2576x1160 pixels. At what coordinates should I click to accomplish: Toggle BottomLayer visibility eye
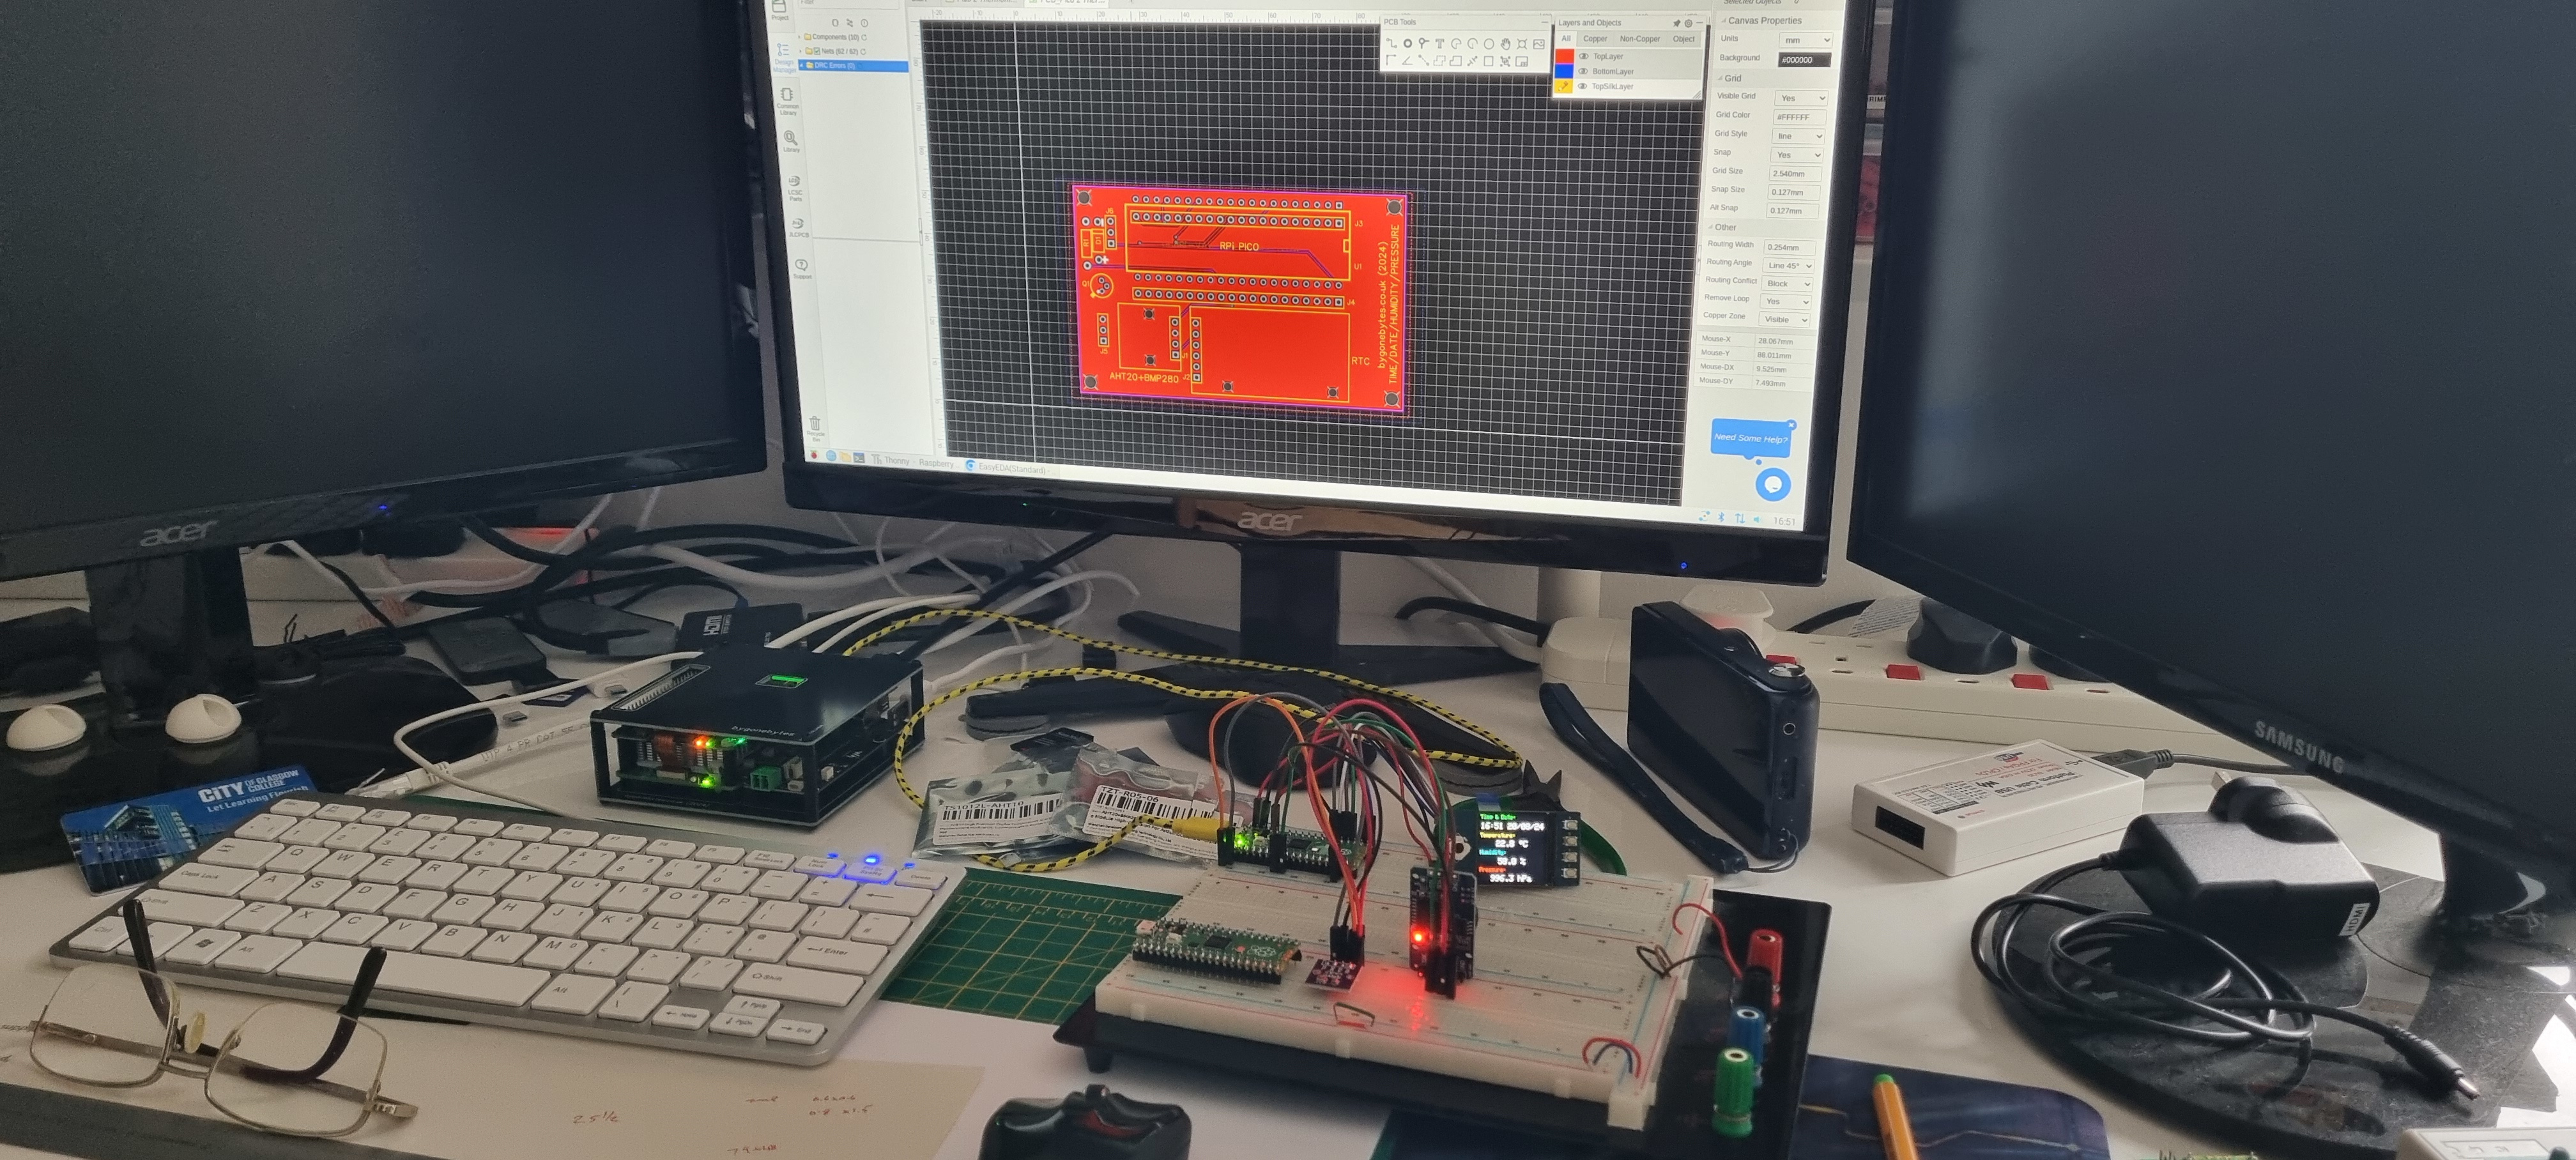pyautogui.click(x=1583, y=72)
